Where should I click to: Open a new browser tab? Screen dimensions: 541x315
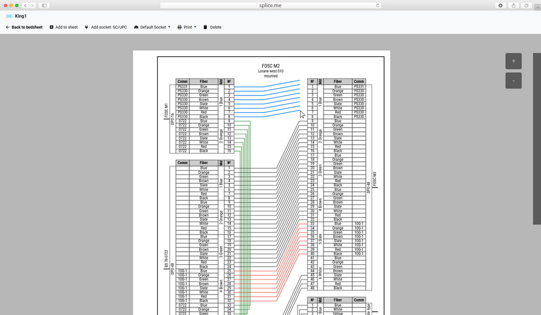[x=538, y=7]
